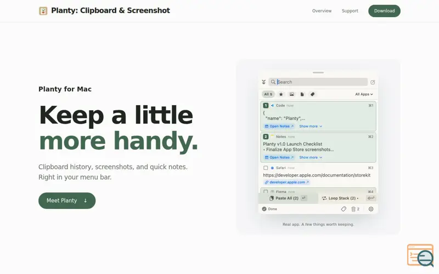Check the Figma item checkbox

[266, 192]
